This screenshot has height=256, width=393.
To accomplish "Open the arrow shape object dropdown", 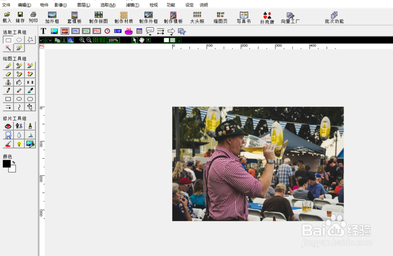I will click(171, 31).
